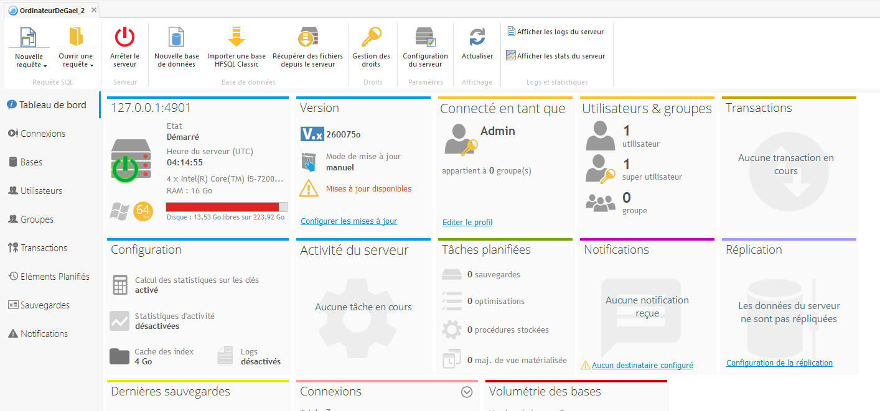This screenshot has height=411, width=880.
Task: Click the utilisateur count icon
Action: pyautogui.click(x=601, y=136)
